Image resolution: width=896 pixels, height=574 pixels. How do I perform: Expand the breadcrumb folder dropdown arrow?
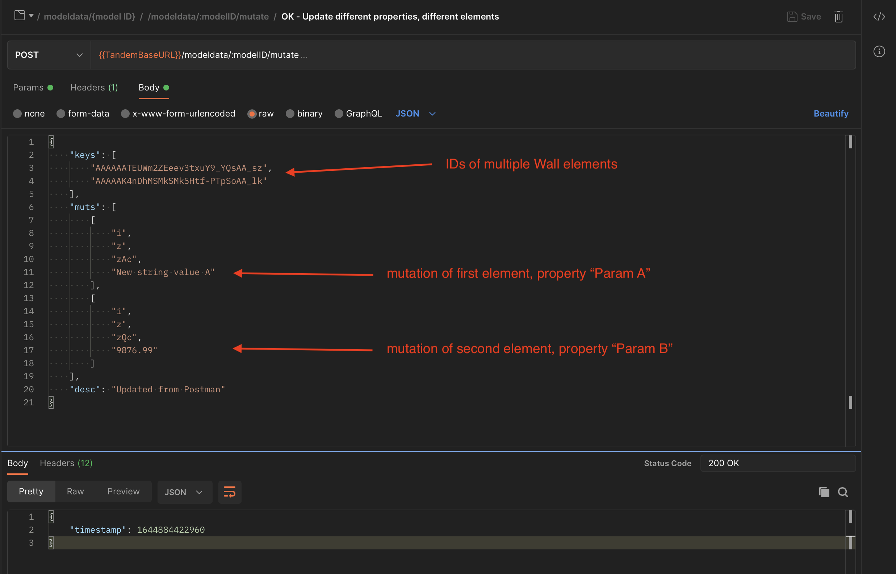point(31,16)
